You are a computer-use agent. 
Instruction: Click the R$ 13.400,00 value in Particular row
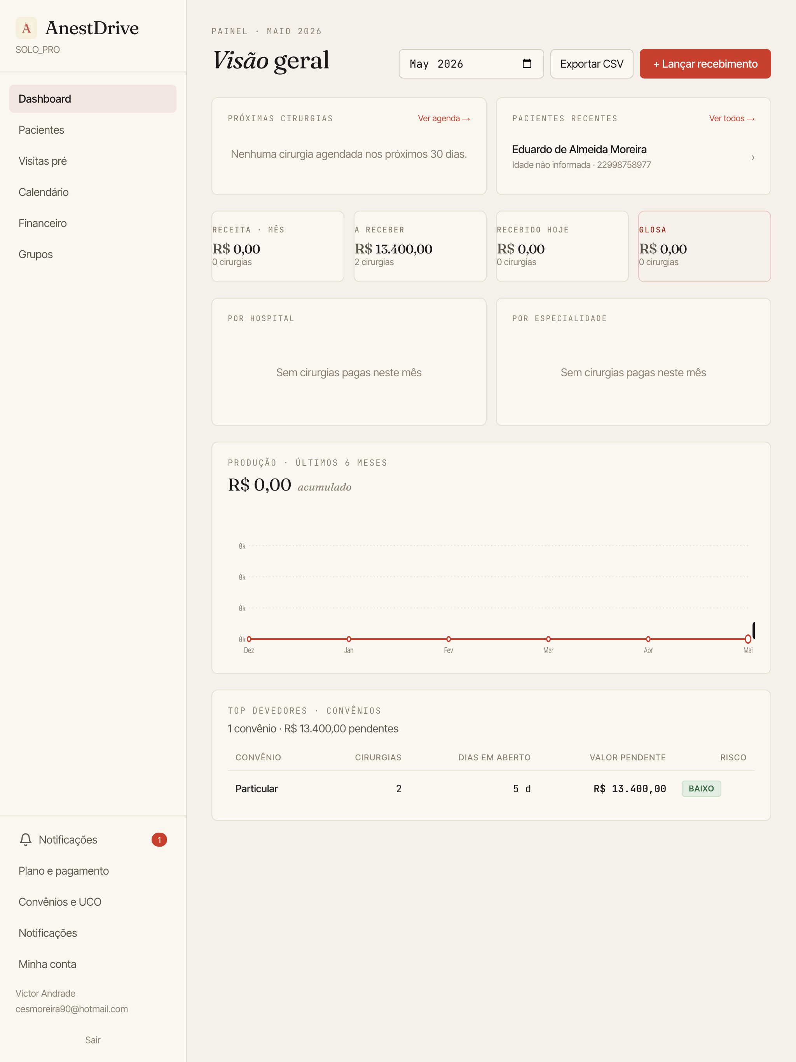click(629, 788)
